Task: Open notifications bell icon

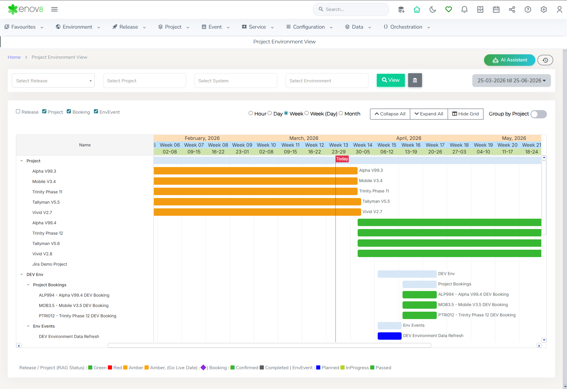Action: coord(464,9)
